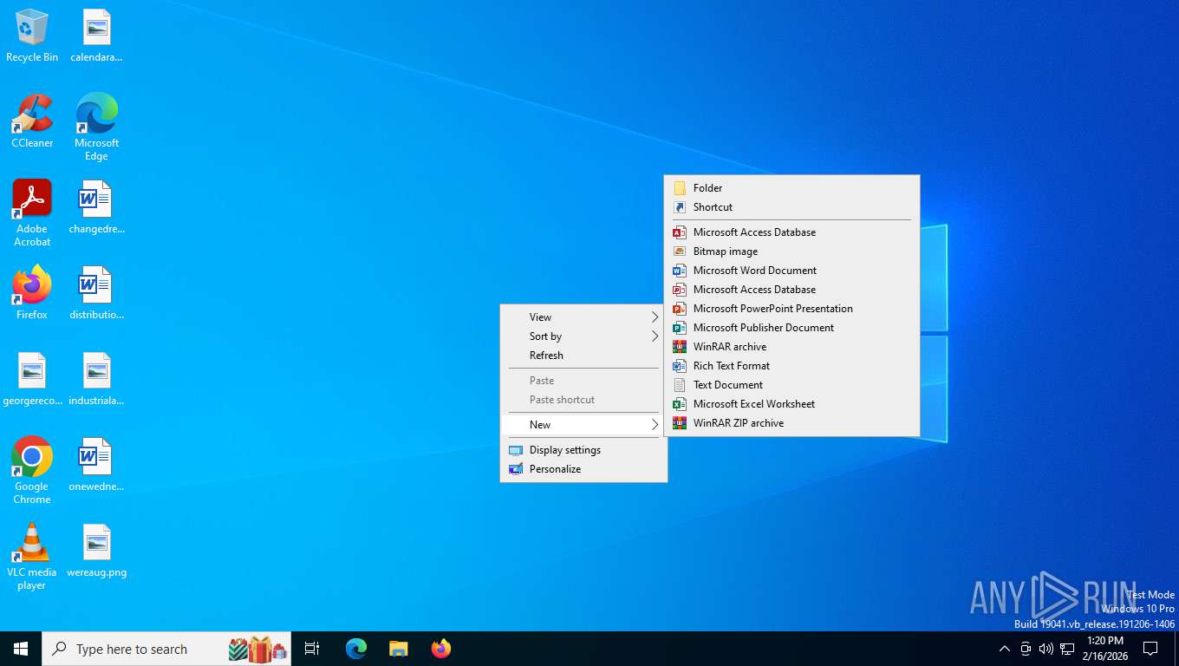Launch Firefox from the taskbar
1179x666 pixels.
441,649
